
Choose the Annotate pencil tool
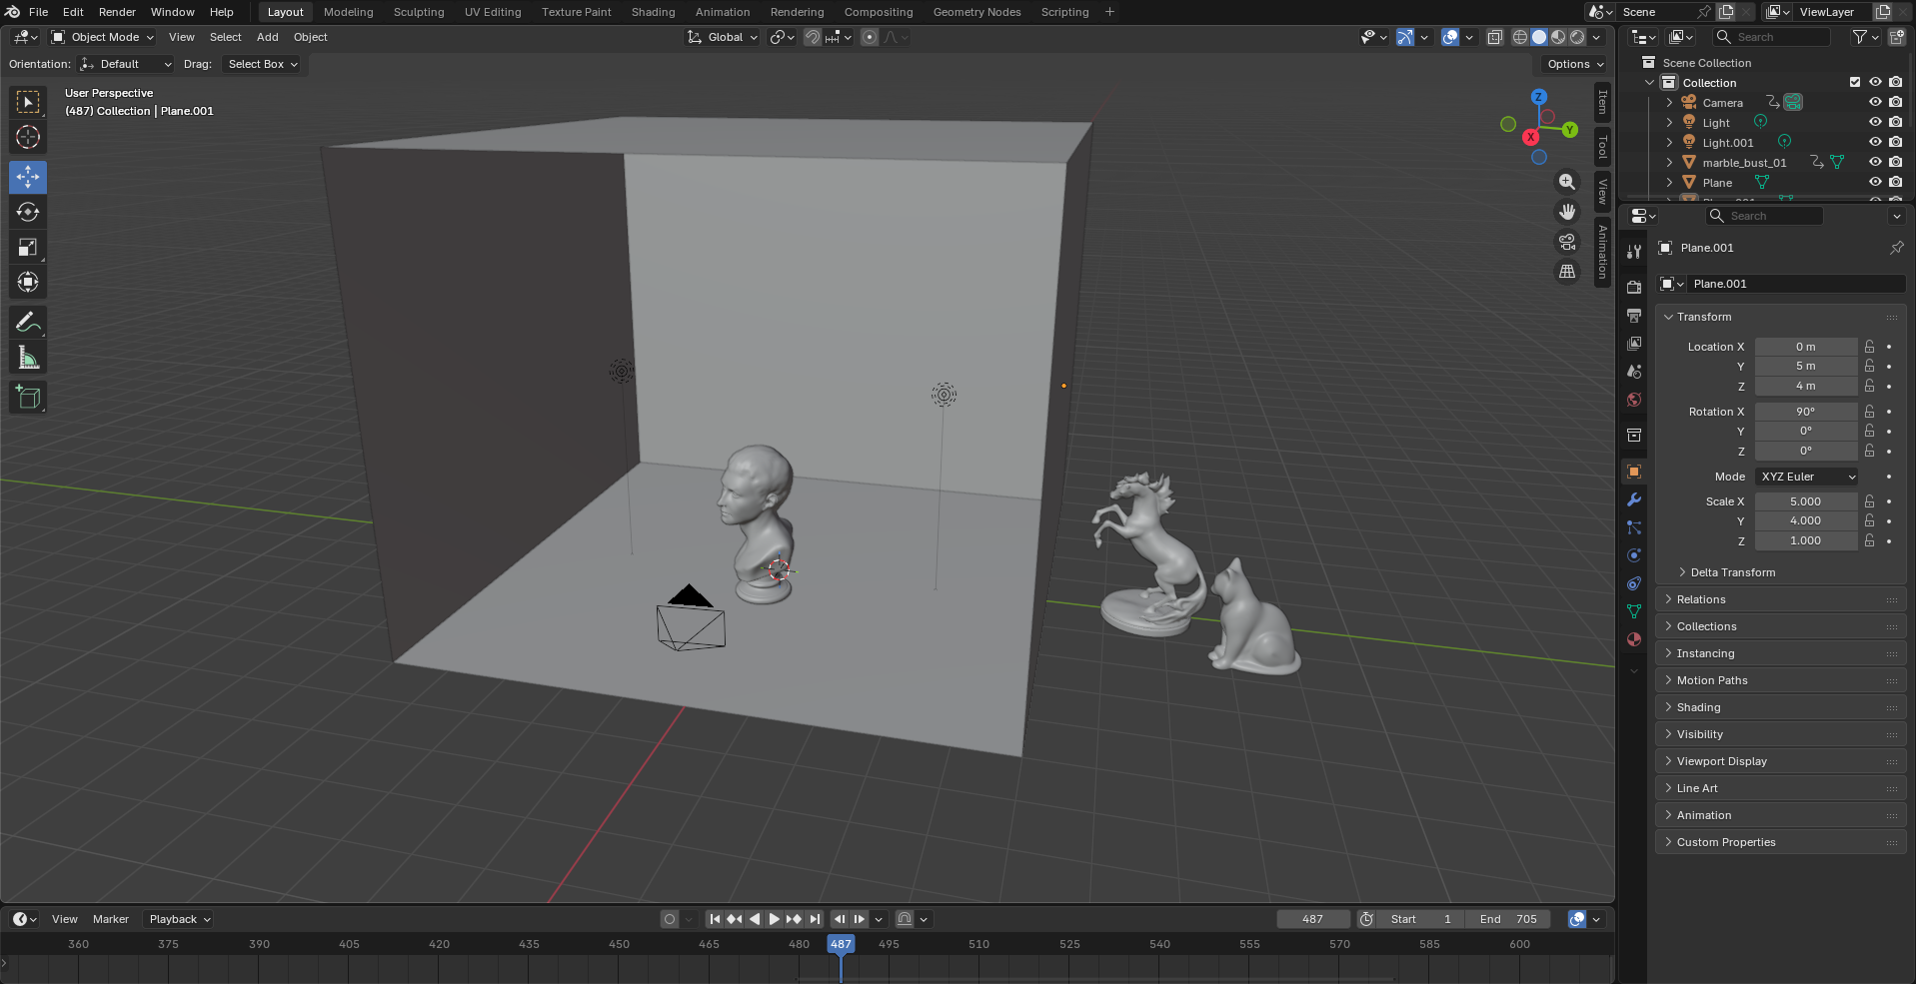28,322
